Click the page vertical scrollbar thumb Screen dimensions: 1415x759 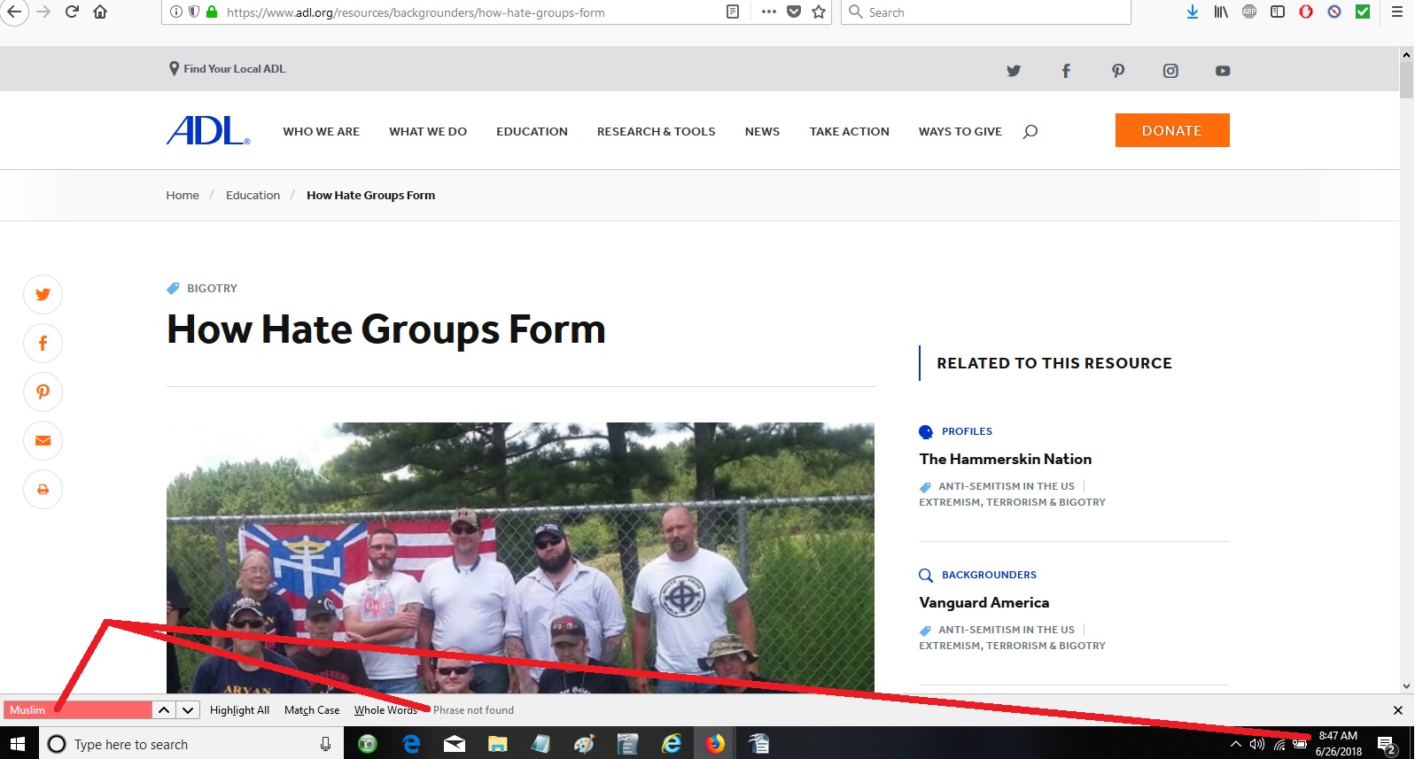coord(1406,80)
